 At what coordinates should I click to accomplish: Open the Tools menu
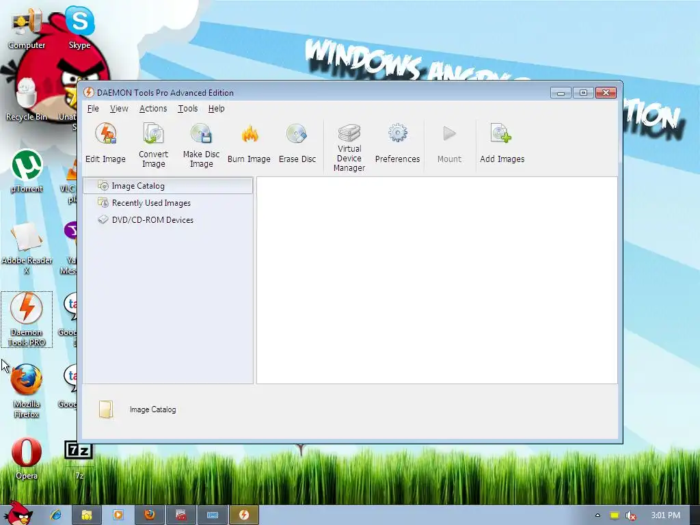point(187,109)
